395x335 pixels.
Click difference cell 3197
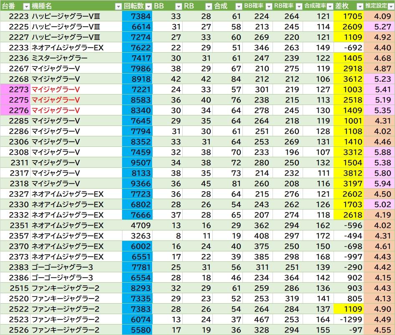coord(349,184)
